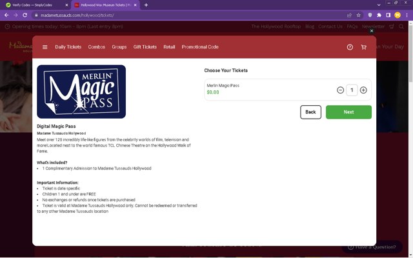Open the shield extension icon

tap(370, 15)
